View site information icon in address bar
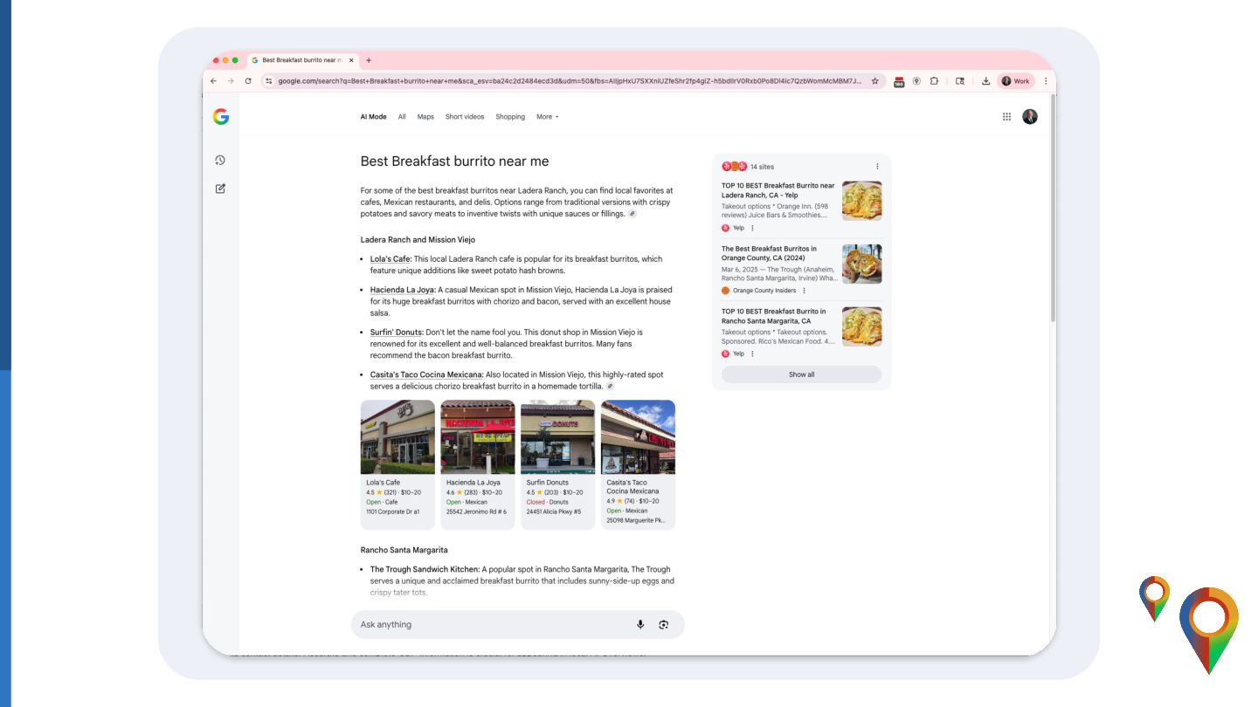Screen dimensions: 1258x707 click(x=269, y=81)
